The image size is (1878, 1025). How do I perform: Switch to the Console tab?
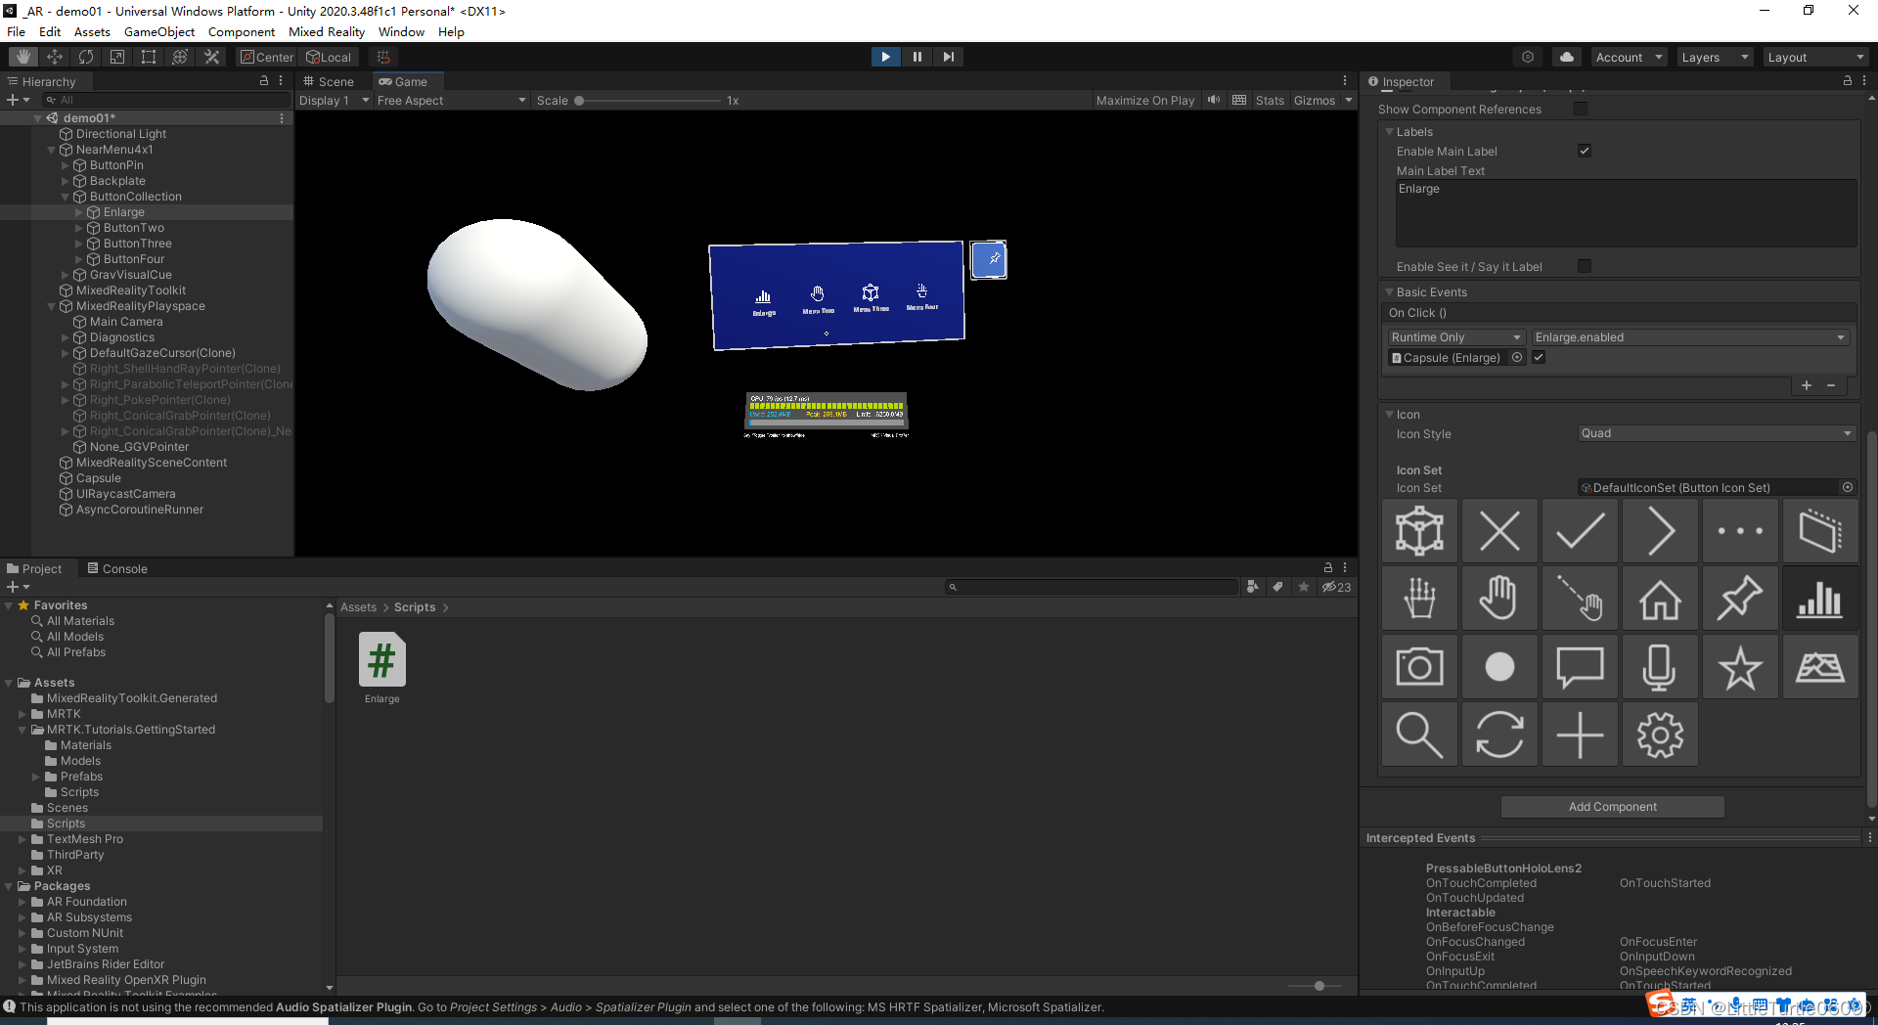117,568
